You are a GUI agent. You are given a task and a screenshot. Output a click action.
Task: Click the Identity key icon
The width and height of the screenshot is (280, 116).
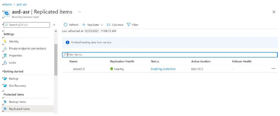pyautogui.click(x=5, y=42)
